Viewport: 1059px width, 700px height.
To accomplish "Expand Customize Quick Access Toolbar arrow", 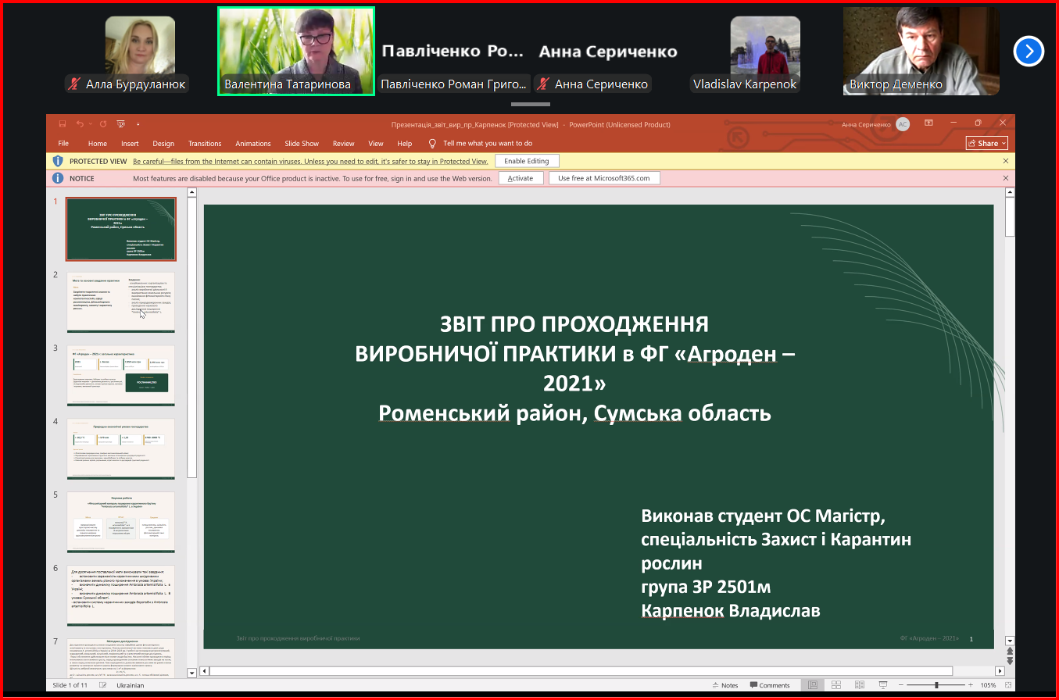I will tap(138, 124).
